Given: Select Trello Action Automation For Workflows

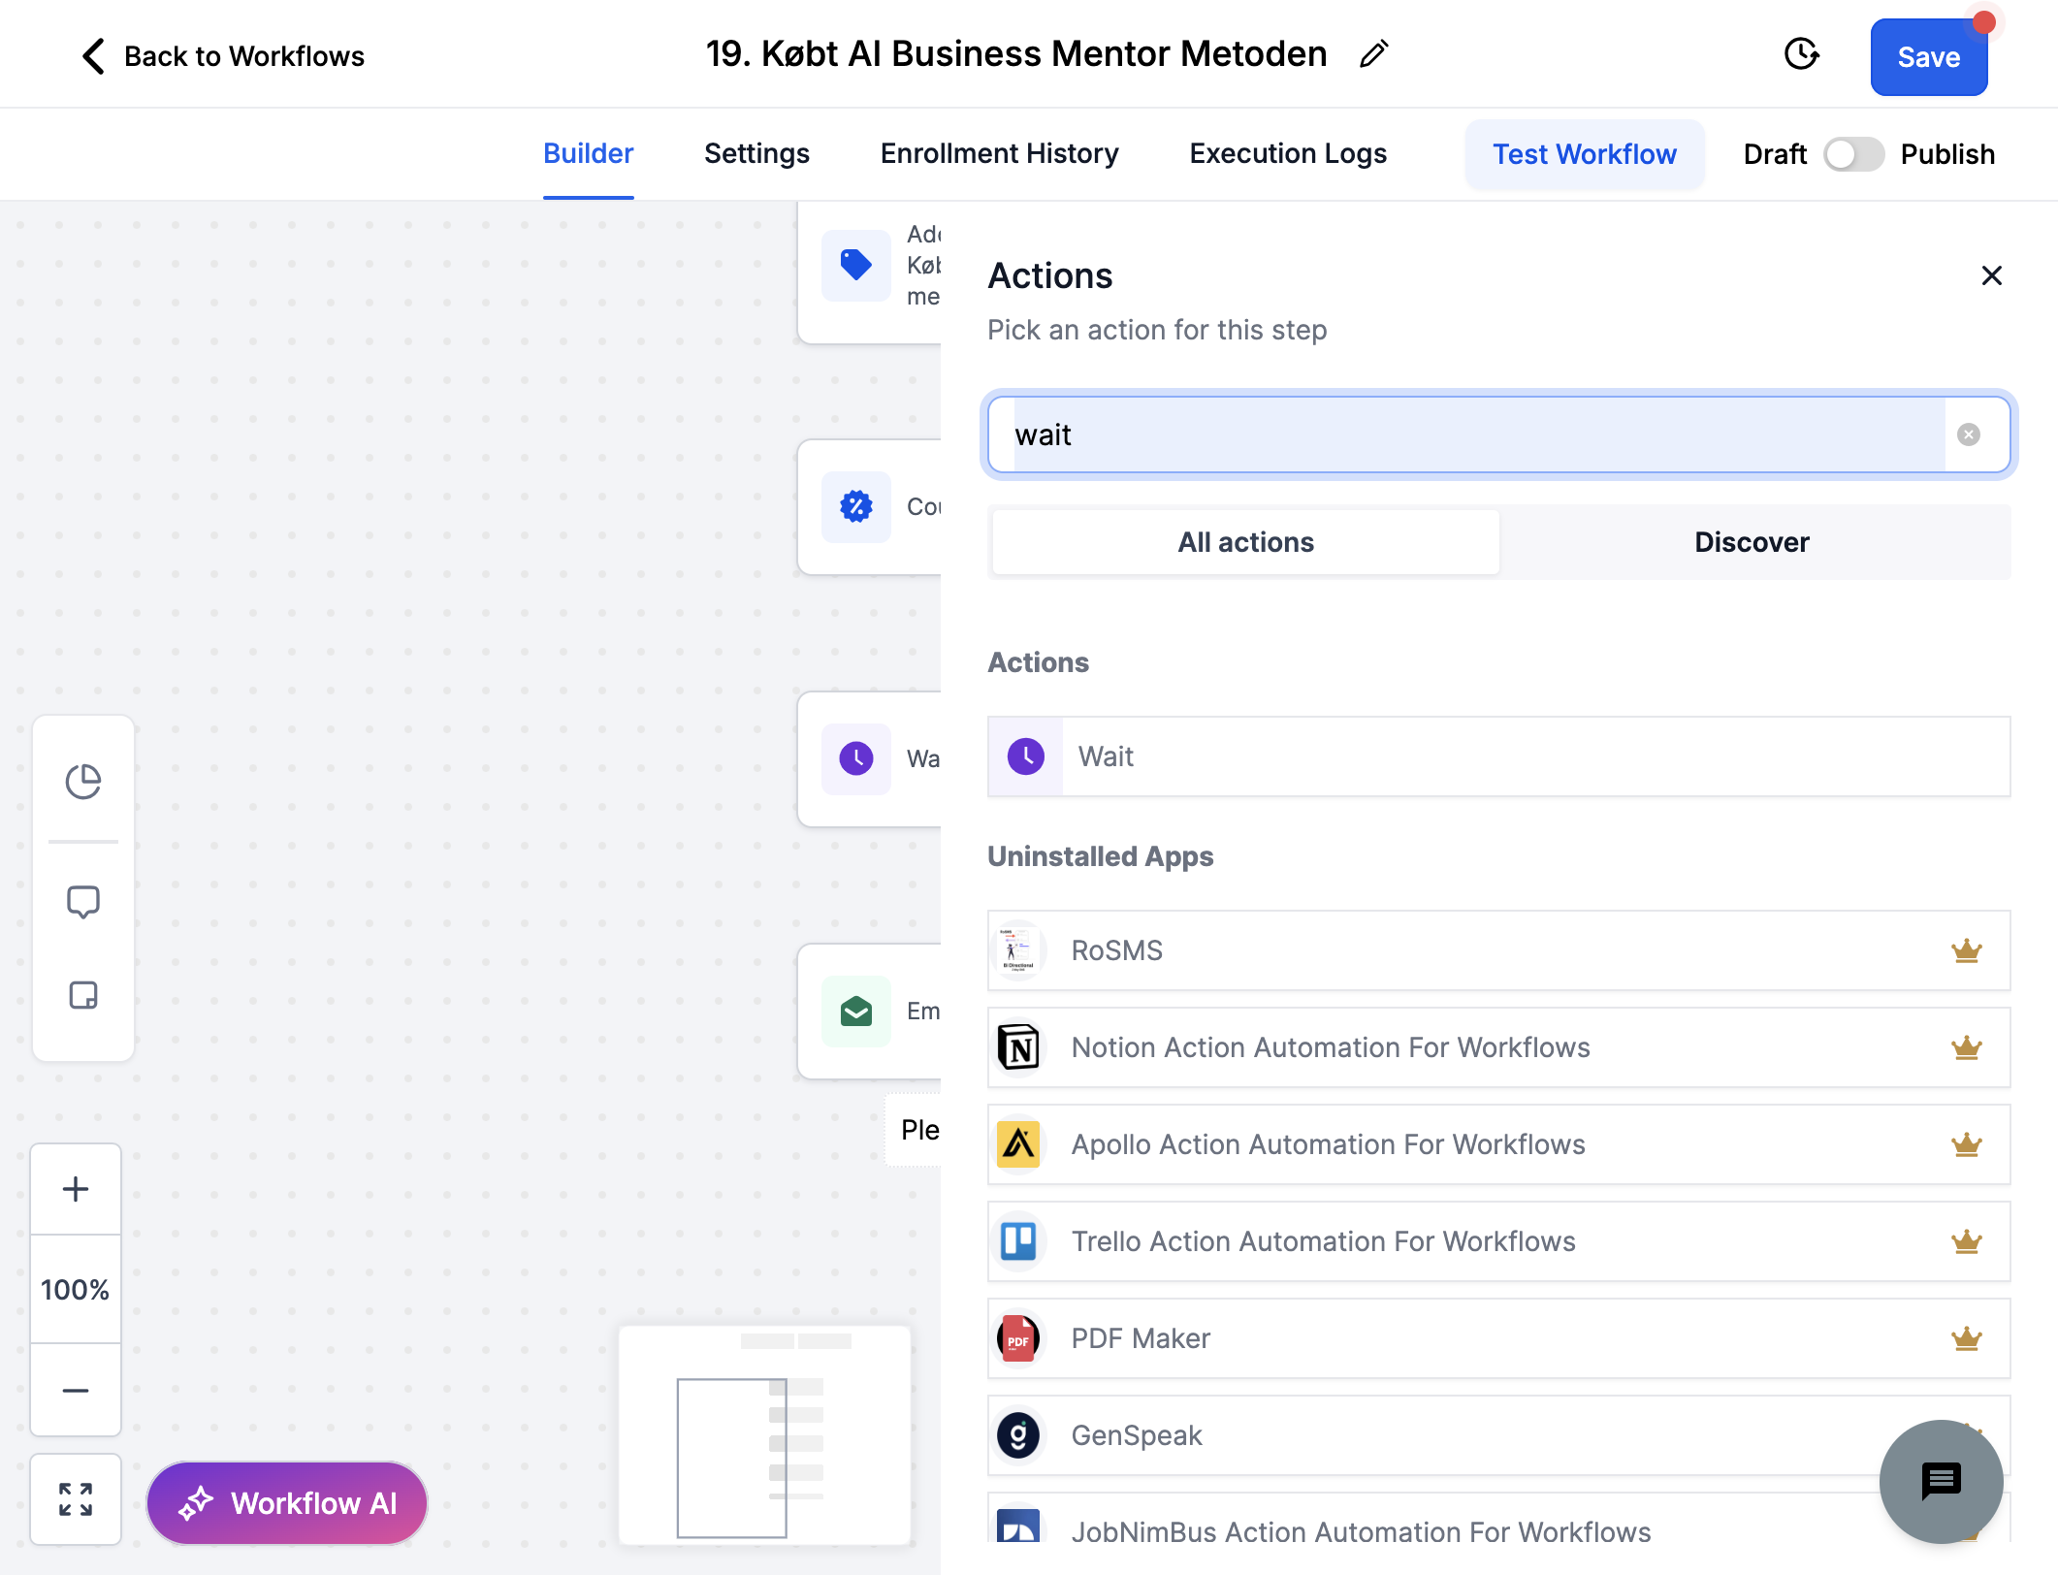Looking at the screenshot, I should tap(1498, 1241).
